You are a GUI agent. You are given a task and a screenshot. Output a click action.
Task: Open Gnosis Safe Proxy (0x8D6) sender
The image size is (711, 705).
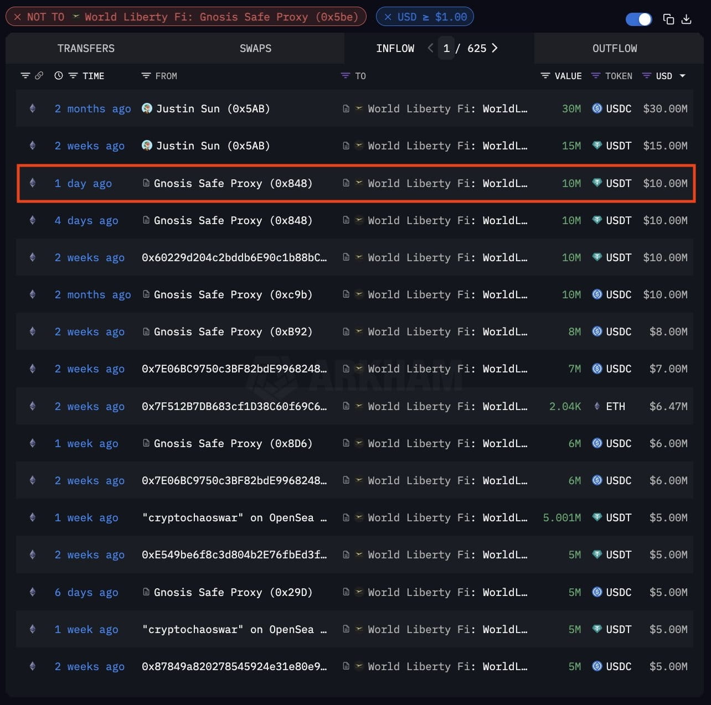233,443
